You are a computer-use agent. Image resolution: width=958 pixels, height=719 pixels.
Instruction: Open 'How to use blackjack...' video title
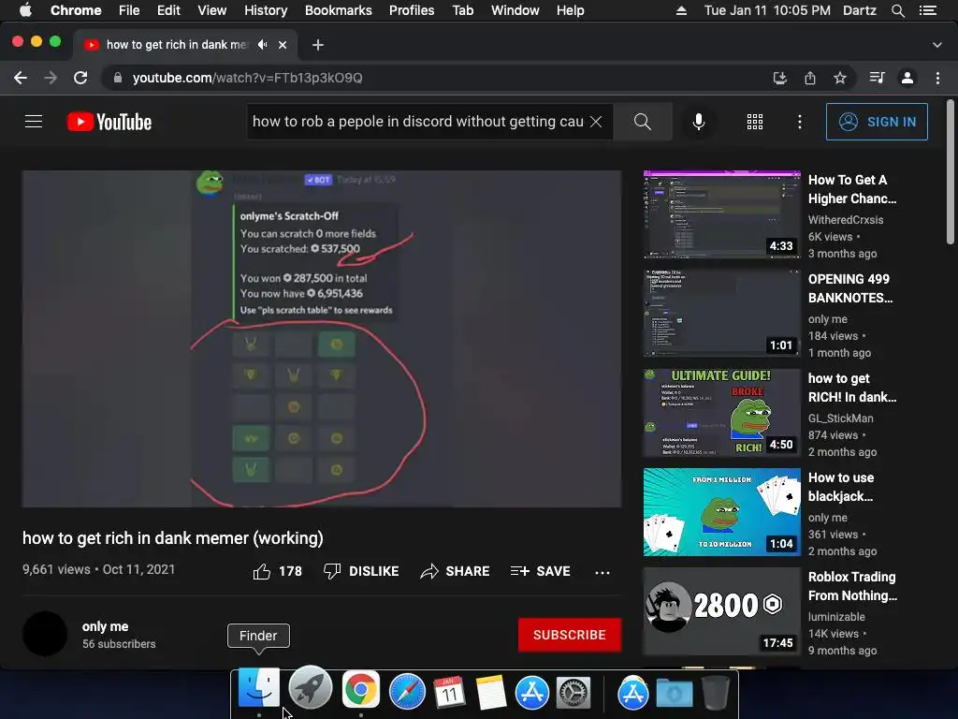point(841,487)
